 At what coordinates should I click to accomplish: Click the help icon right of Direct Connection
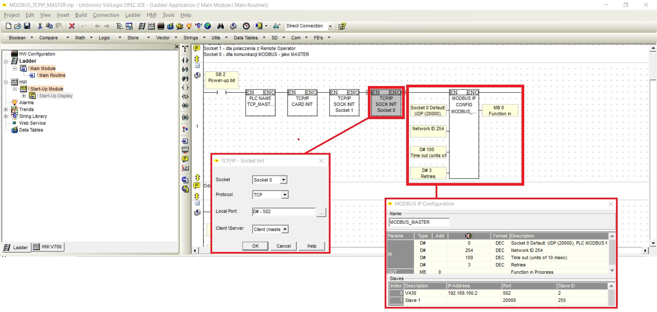click(342, 26)
